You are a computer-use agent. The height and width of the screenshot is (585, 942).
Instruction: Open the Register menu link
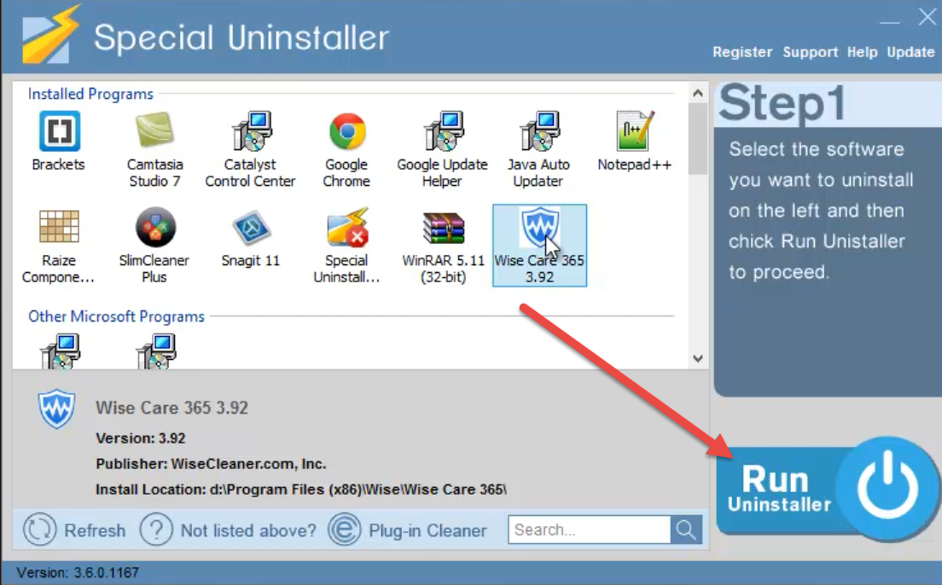742,52
